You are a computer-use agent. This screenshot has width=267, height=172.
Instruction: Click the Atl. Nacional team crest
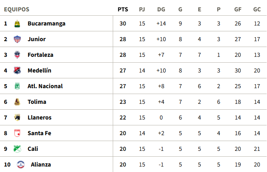pos(17,86)
